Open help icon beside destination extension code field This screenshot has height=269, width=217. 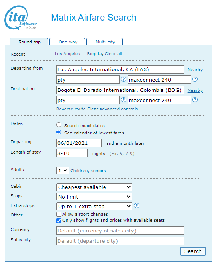point(195,100)
